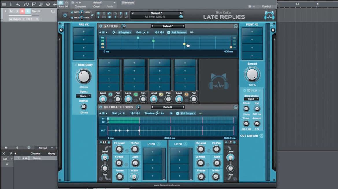Open the 4 Replies dropdown
This screenshot has height=189, width=338.
point(125,33)
